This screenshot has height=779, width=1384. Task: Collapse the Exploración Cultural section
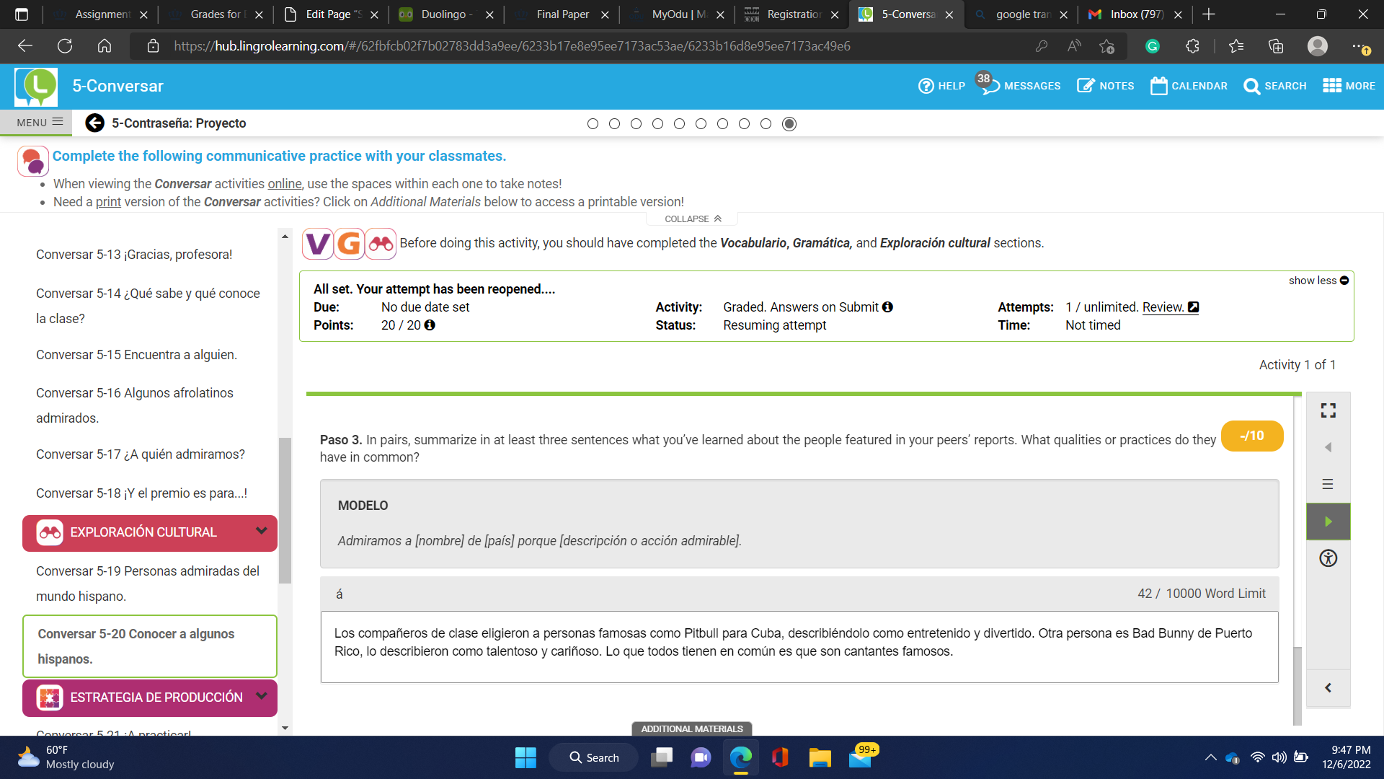(x=261, y=532)
